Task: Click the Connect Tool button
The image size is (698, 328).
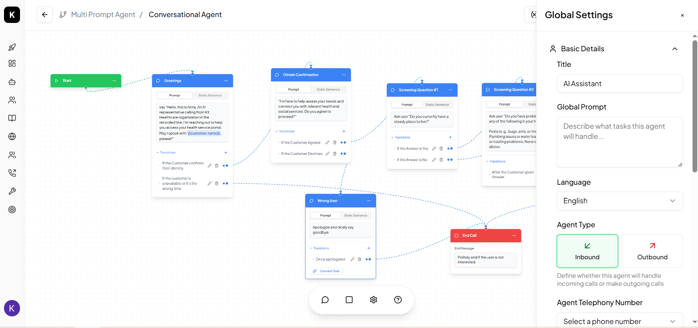Action: point(326,271)
